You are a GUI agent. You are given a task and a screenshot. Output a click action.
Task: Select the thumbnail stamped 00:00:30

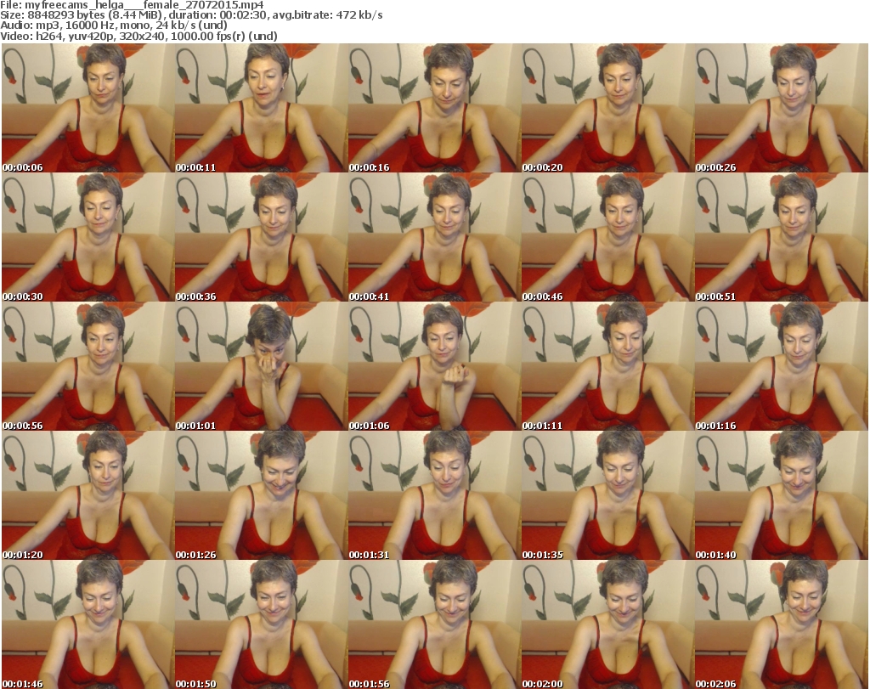pos(88,237)
